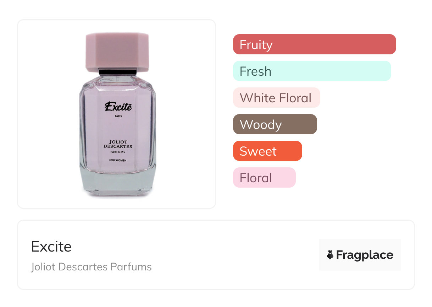Click the PARIS text on the bottle
Viewport: 432px width, 307px height.
point(118,116)
